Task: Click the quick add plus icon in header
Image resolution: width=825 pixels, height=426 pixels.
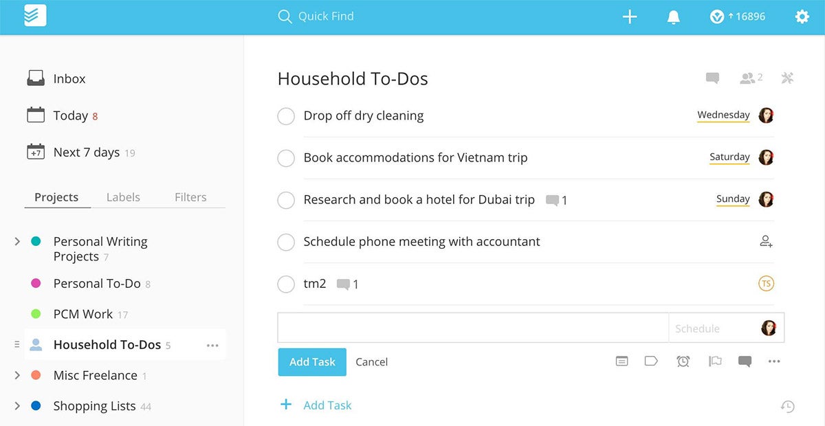Action: point(630,17)
